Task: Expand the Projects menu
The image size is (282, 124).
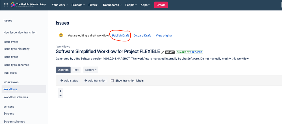Action: [x=78, y=5]
